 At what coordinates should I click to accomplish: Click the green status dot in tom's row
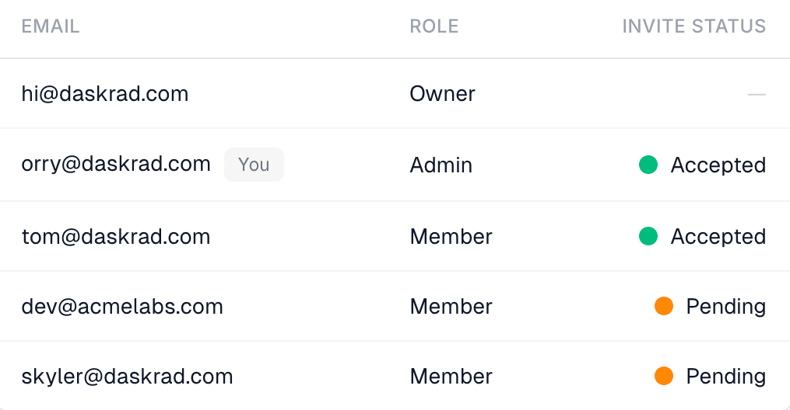click(648, 236)
